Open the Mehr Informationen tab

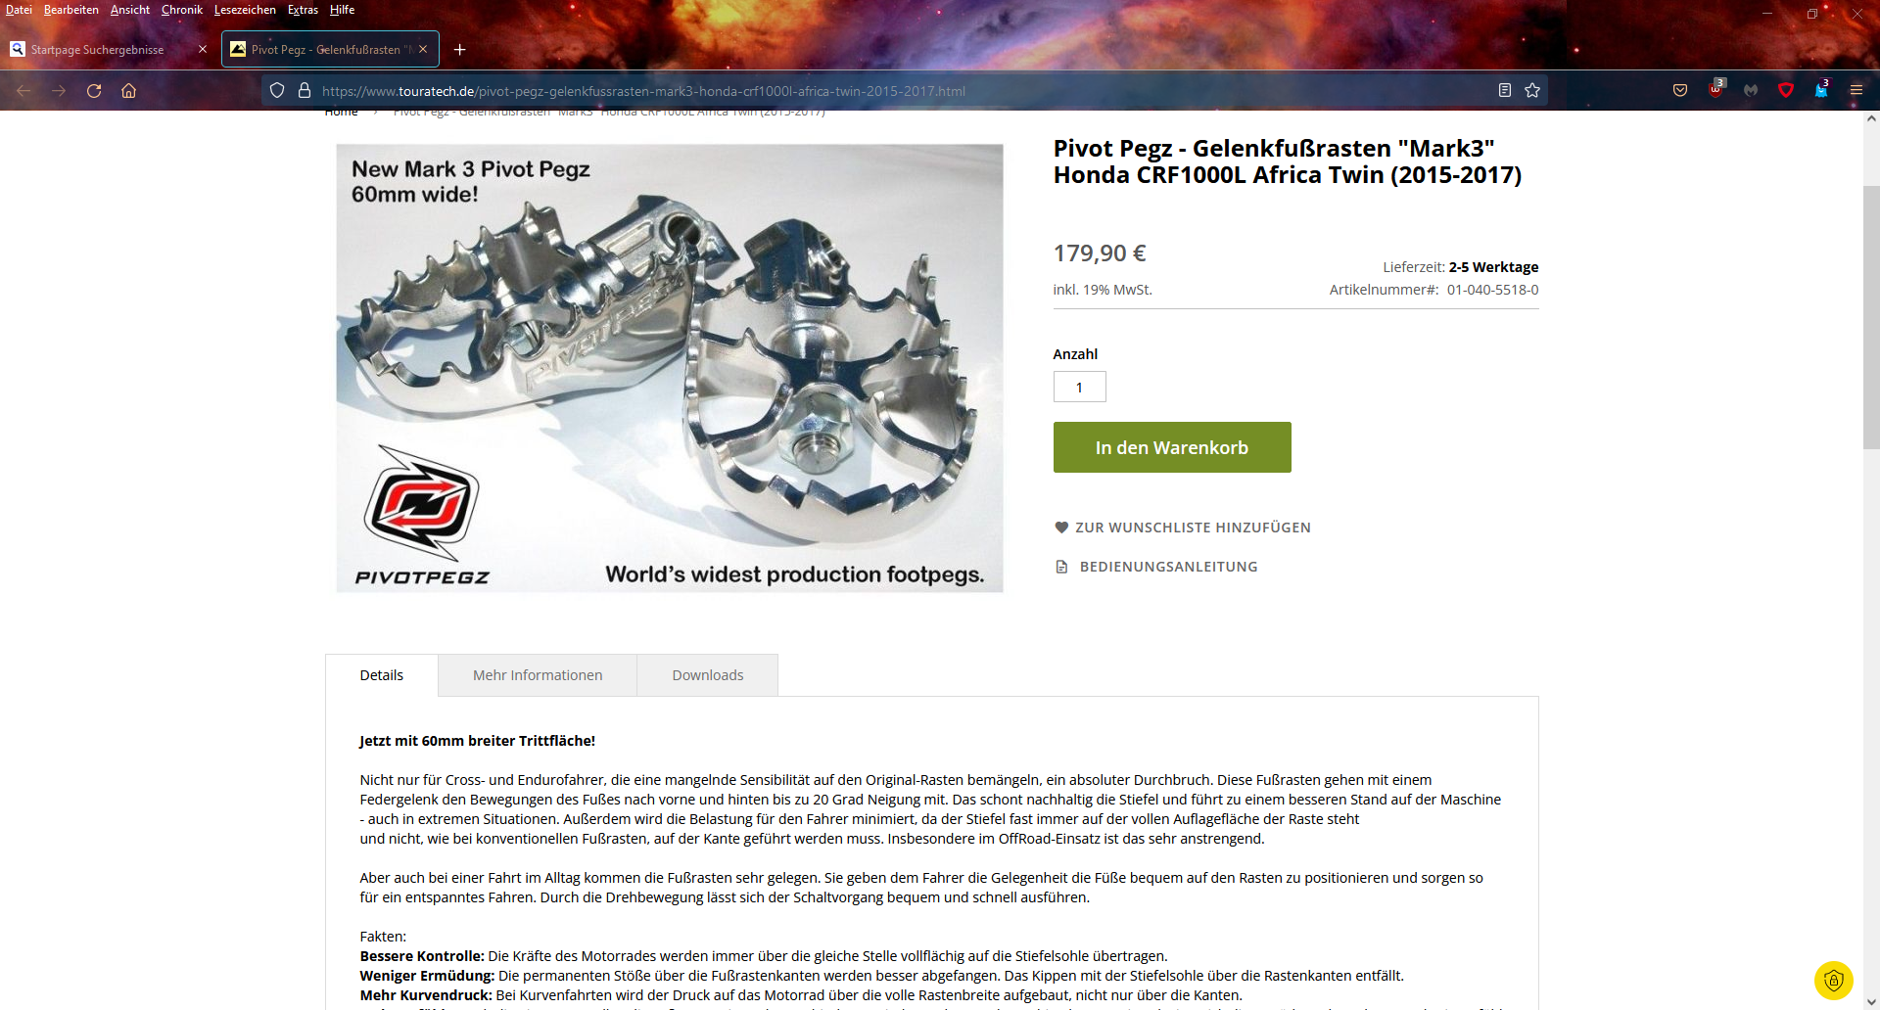click(x=538, y=675)
